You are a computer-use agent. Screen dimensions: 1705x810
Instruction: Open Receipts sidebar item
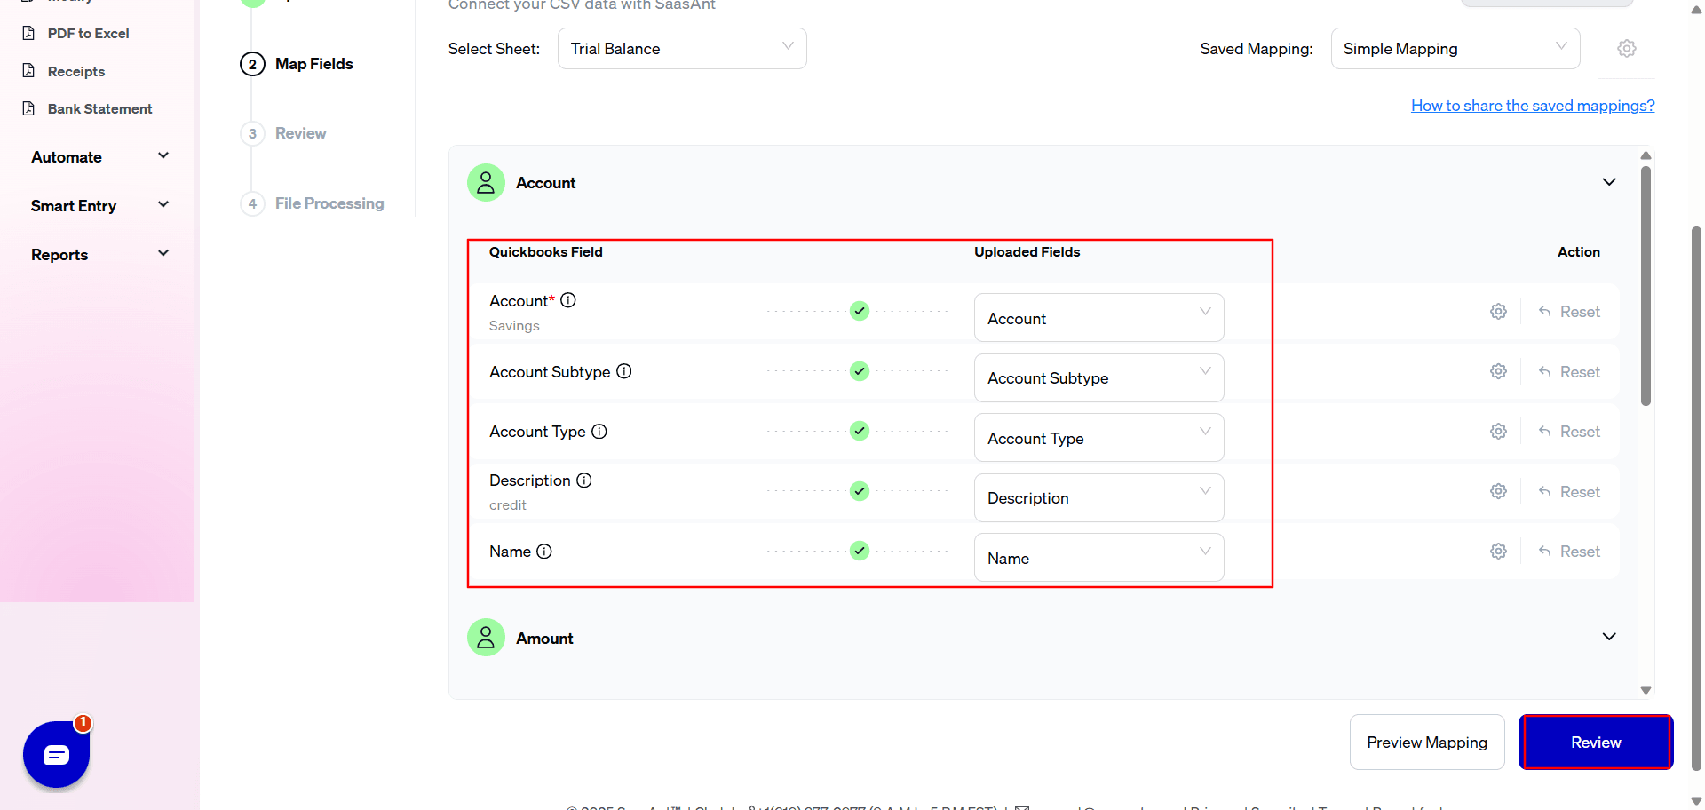click(x=75, y=71)
